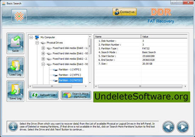Click the tree panel scroll up arrow
Viewport: 195px width, 137px height.
pos(90,37)
